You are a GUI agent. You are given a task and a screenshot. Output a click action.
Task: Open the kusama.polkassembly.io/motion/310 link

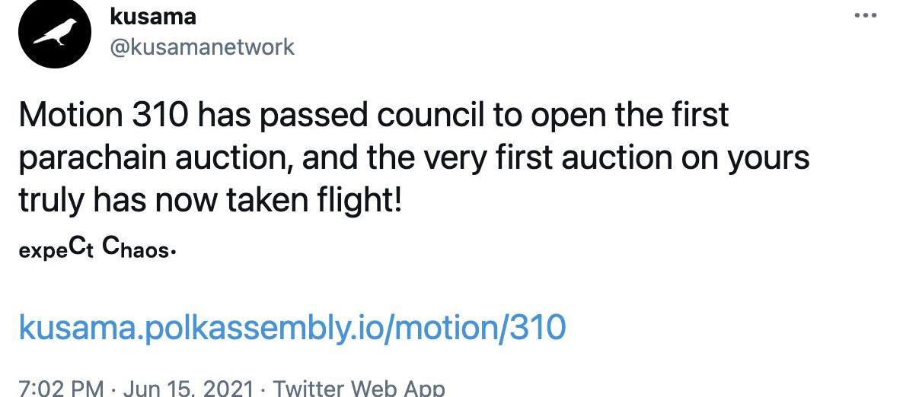pos(292,328)
